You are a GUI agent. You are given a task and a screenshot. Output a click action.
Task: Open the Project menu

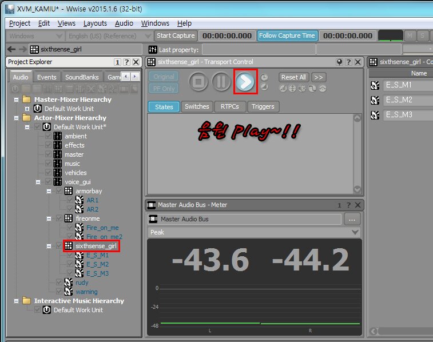click(19, 23)
